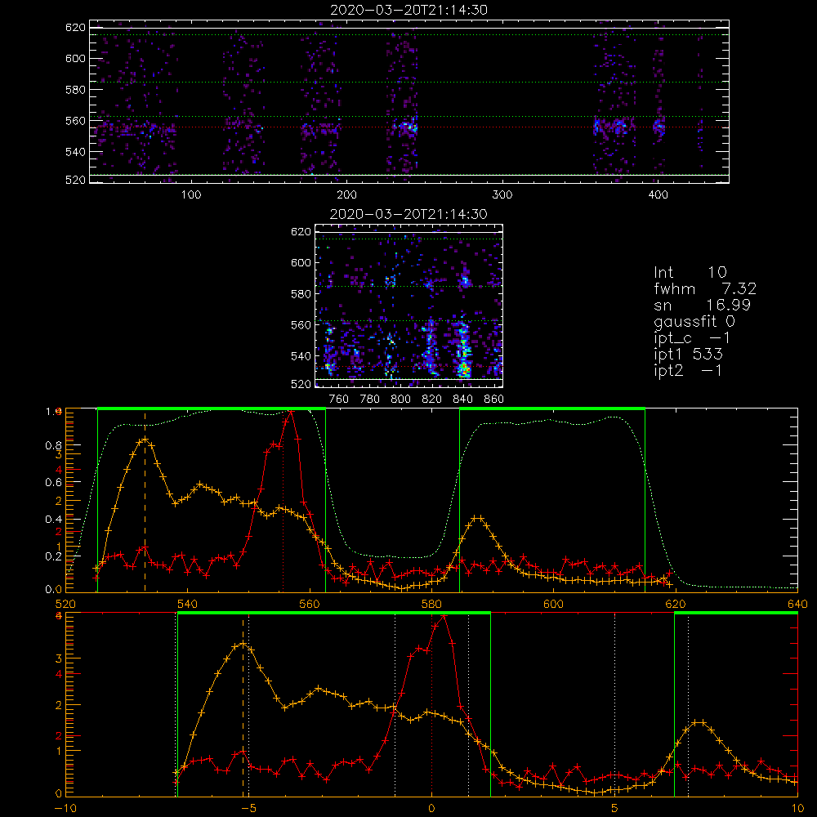Click x-axis label -5 on bottom plot
Image resolution: width=817 pixels, height=817 pixels.
pyautogui.click(x=248, y=808)
